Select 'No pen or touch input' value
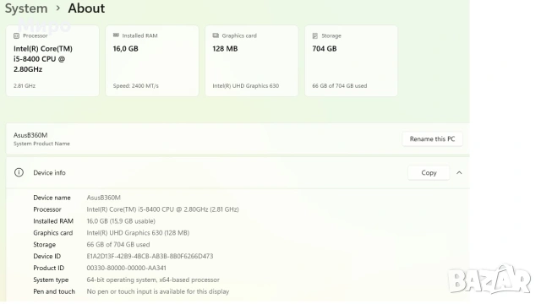The image size is (541, 304). pos(158,291)
